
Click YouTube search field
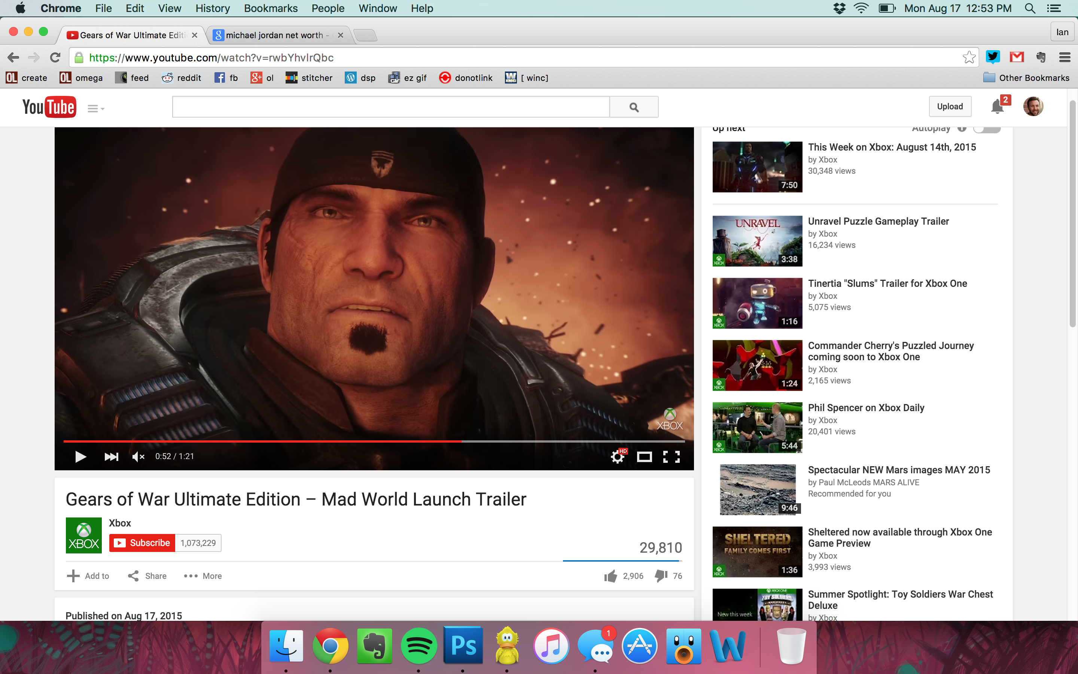[x=391, y=107]
